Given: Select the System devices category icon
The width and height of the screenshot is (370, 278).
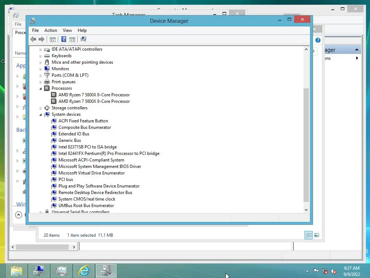Looking at the screenshot, I should 47,114.
